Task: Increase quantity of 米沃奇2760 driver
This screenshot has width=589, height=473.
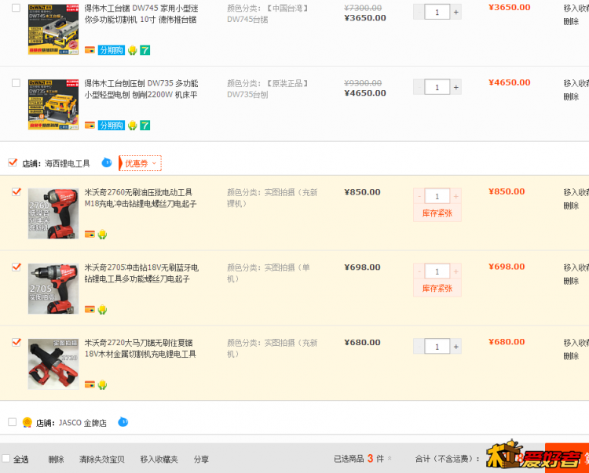Action: tap(455, 196)
